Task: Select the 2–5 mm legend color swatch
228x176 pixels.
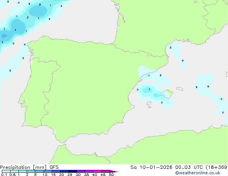Action: (31, 171)
